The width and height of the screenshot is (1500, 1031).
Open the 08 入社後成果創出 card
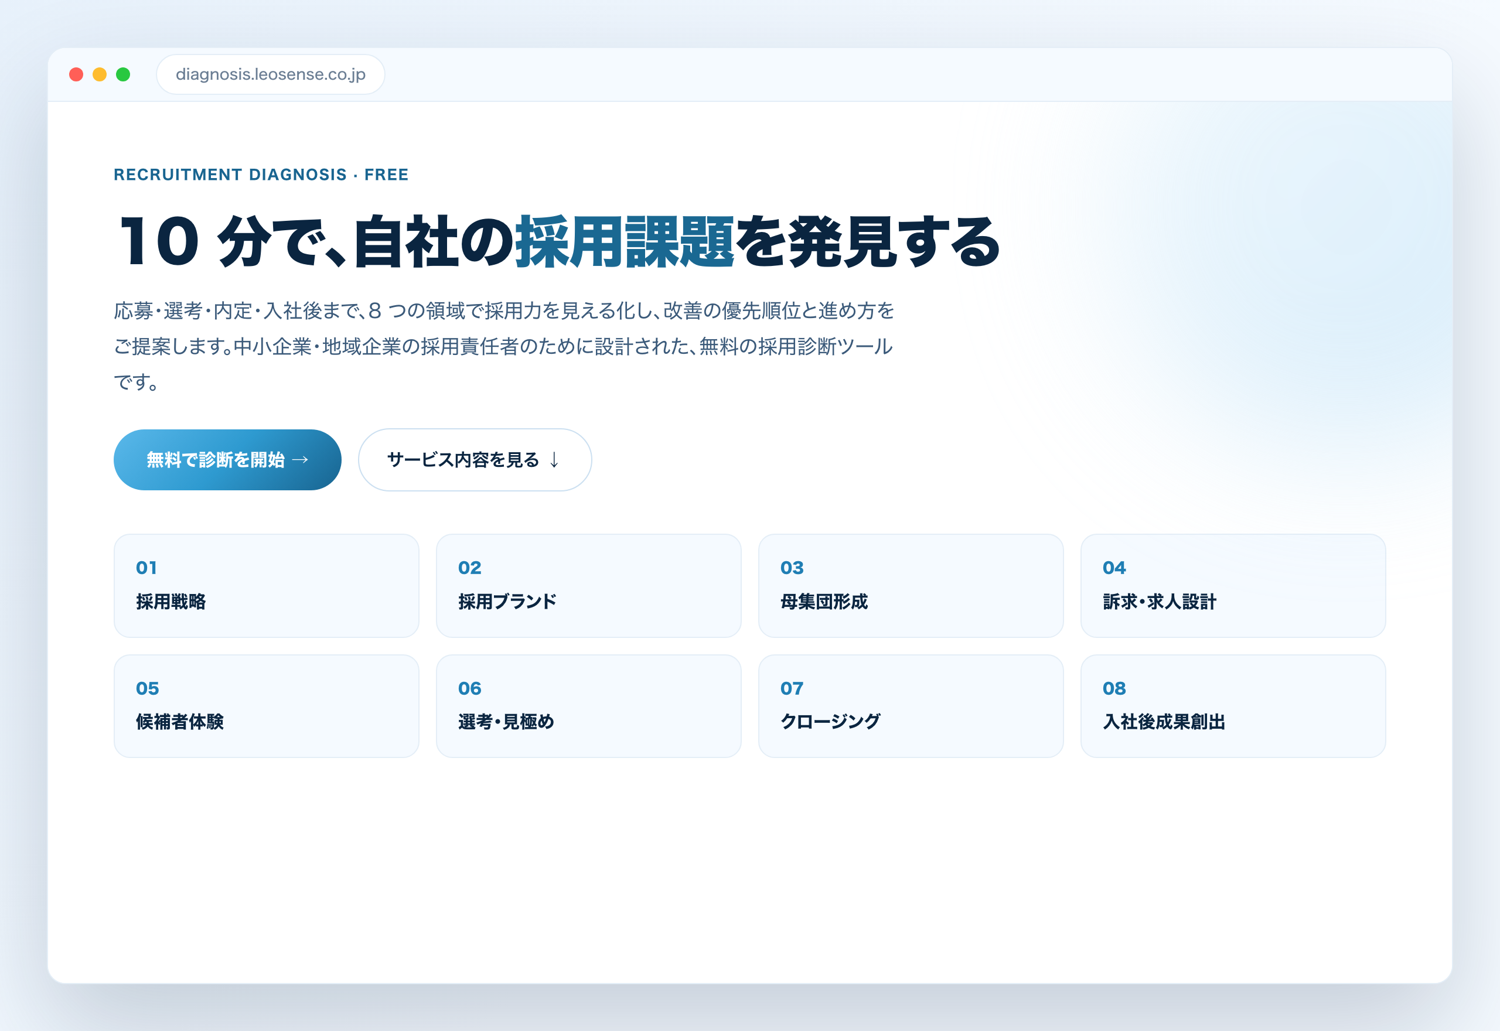pos(1233,706)
